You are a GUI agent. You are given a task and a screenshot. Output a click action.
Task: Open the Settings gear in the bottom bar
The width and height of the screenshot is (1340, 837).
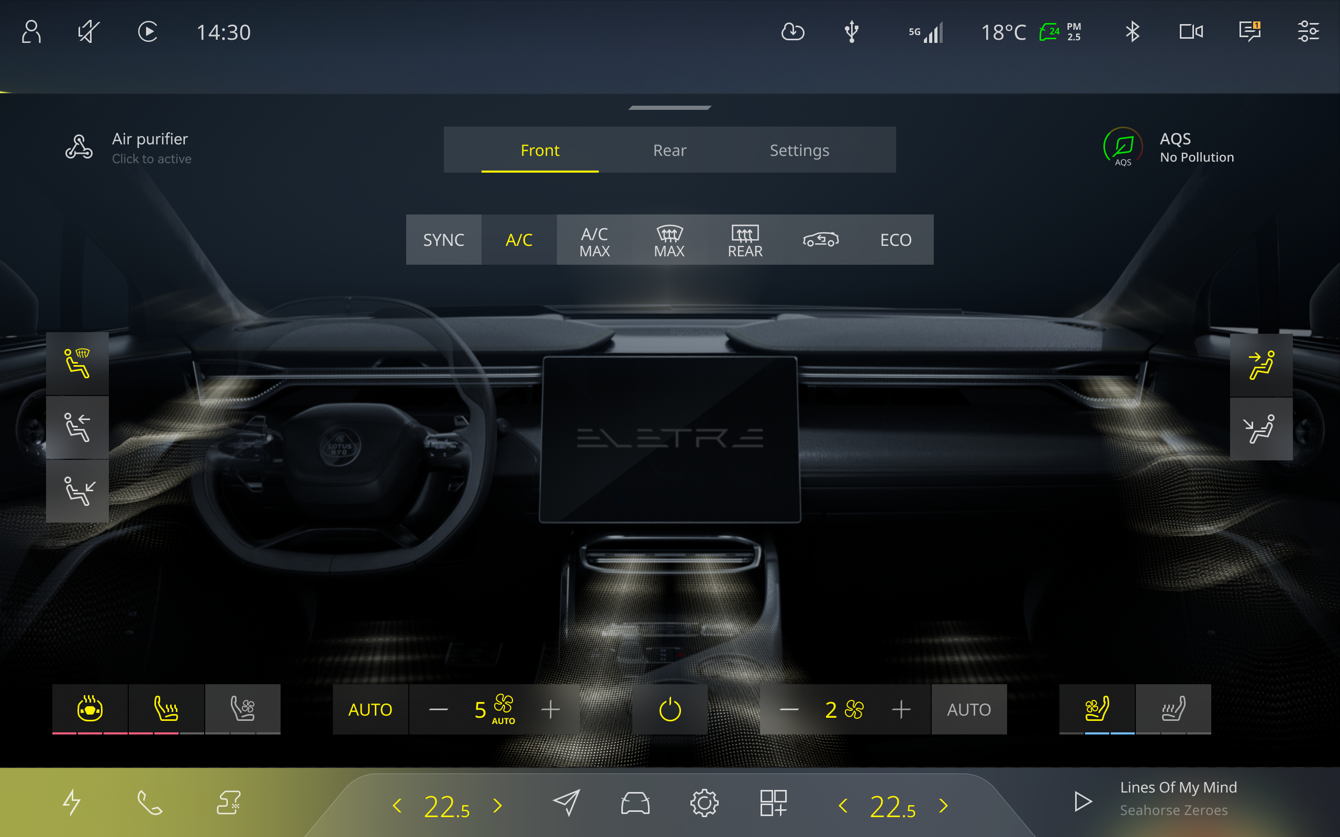[705, 802]
